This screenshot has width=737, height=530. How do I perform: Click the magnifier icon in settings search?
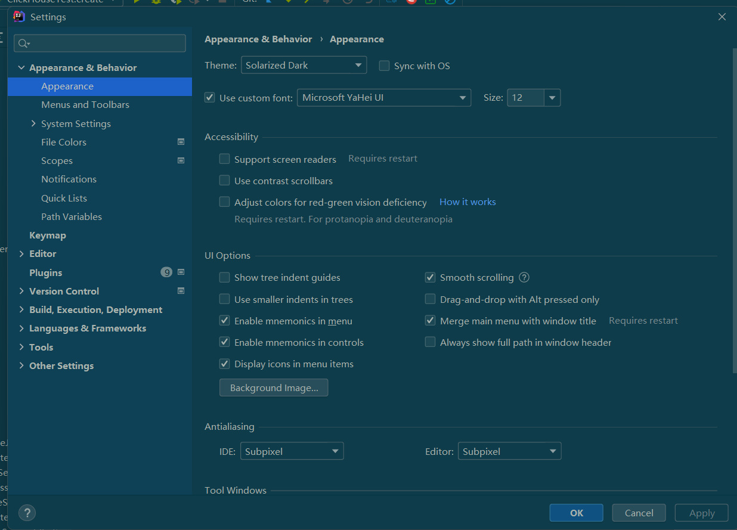tap(23, 44)
